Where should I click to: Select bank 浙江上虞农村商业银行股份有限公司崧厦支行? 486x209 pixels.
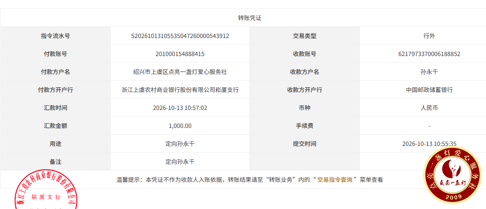(180, 89)
